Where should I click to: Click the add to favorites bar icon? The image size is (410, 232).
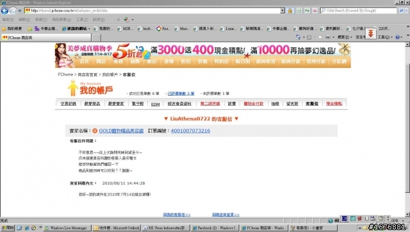(30, 29)
